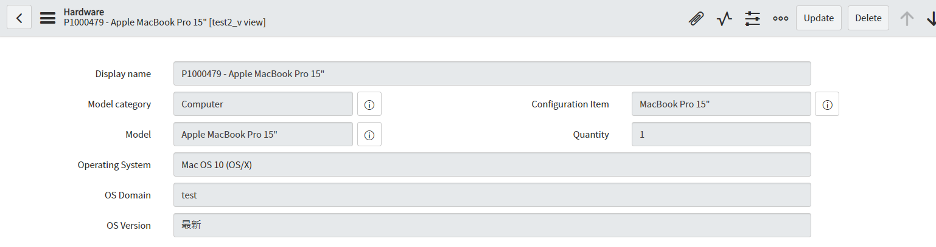Open the hamburger context menu icon
This screenshot has height=247, width=936.
[x=47, y=18]
